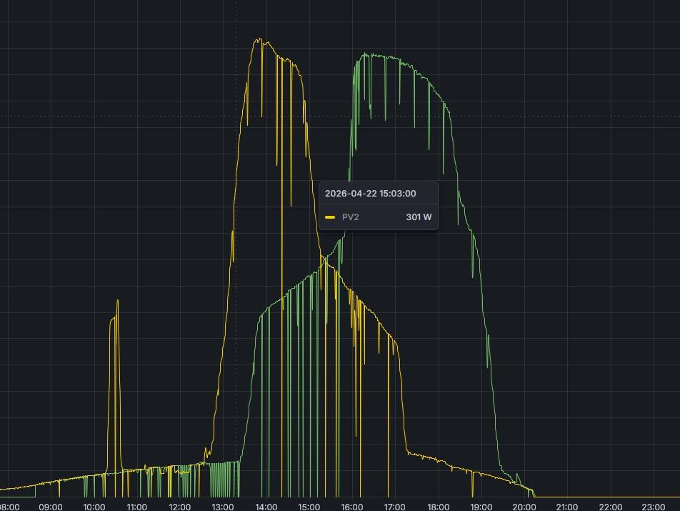Viewport: 680px width, 511px height.
Task: Click the PV2 series label in tooltip
Action: pos(350,217)
